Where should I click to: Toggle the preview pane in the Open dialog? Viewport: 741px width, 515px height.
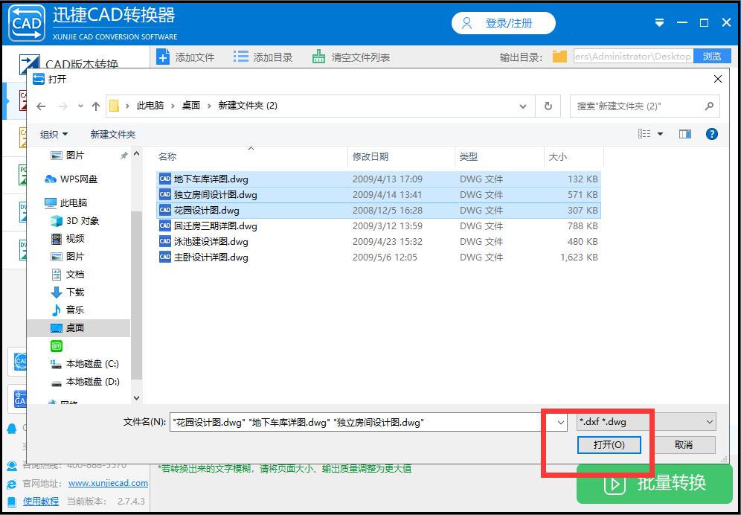(684, 134)
